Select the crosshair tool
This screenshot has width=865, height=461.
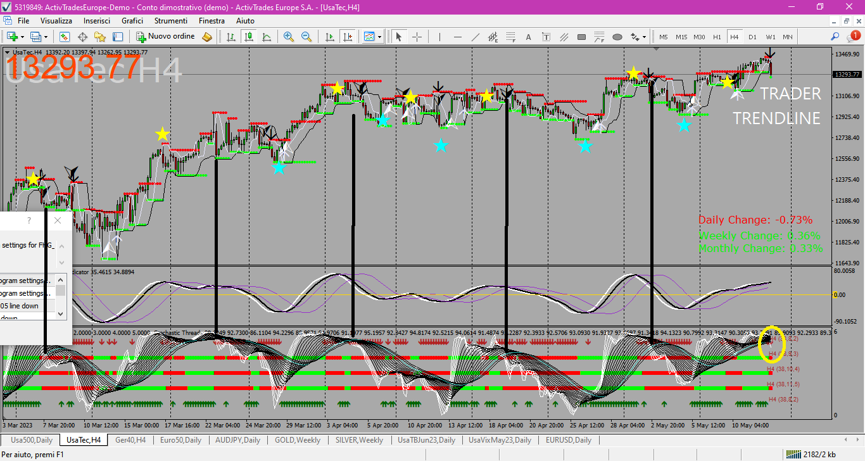pyautogui.click(x=417, y=37)
